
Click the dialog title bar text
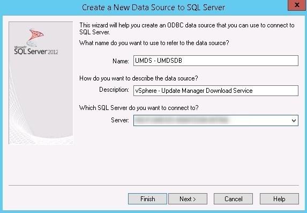pyautogui.click(x=153, y=8)
